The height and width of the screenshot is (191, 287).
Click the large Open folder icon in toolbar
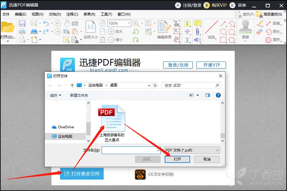(x=8, y=27)
